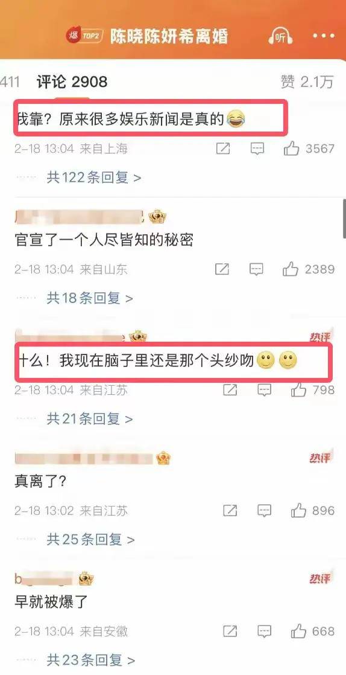
Task: Open the three-dot more options menu
Action: (323, 36)
